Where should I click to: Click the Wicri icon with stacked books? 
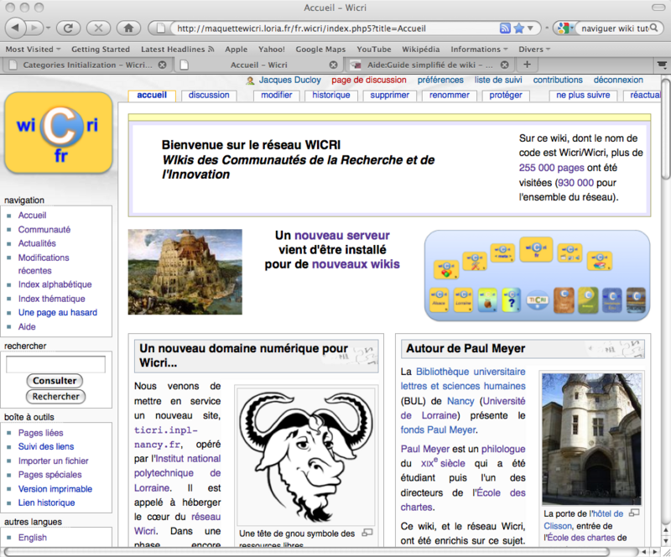tap(600, 261)
